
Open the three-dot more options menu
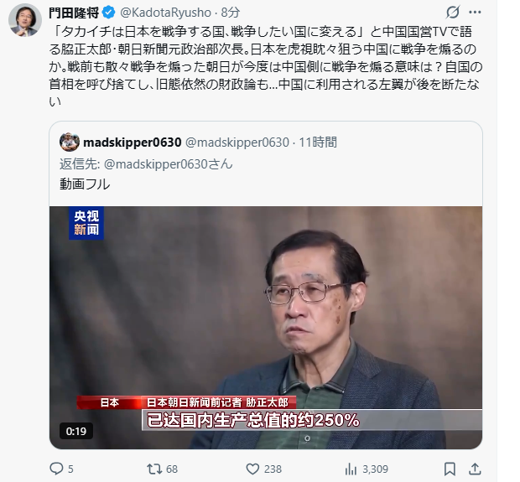475,13
